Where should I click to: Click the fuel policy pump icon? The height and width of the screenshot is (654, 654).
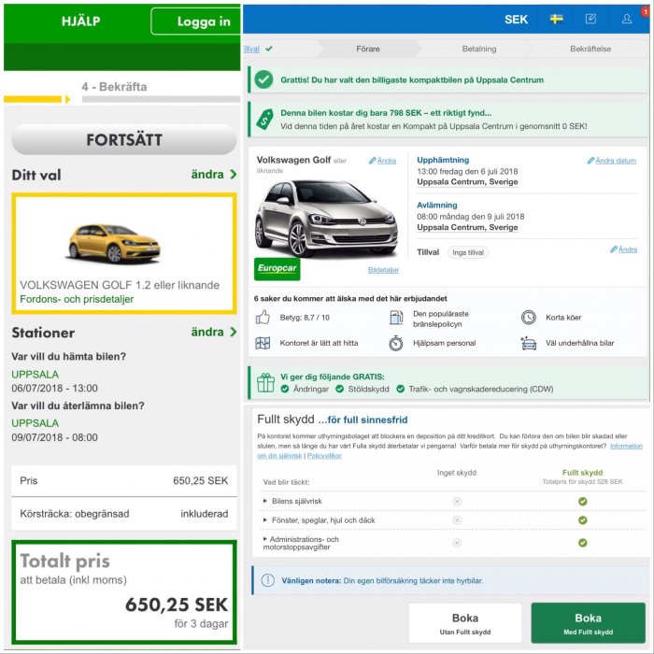click(x=395, y=318)
